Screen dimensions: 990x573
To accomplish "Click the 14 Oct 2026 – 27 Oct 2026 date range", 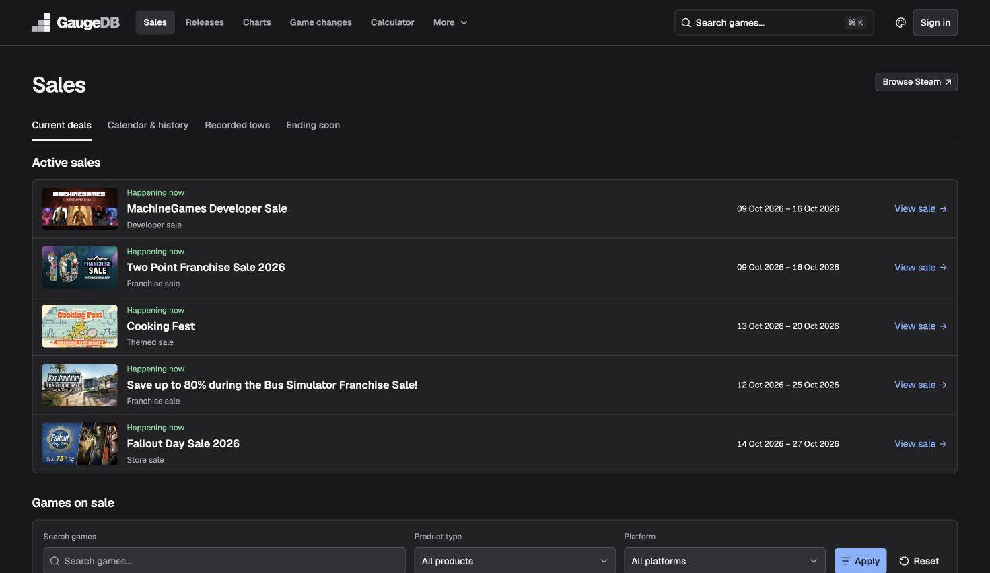I will click(x=787, y=444).
